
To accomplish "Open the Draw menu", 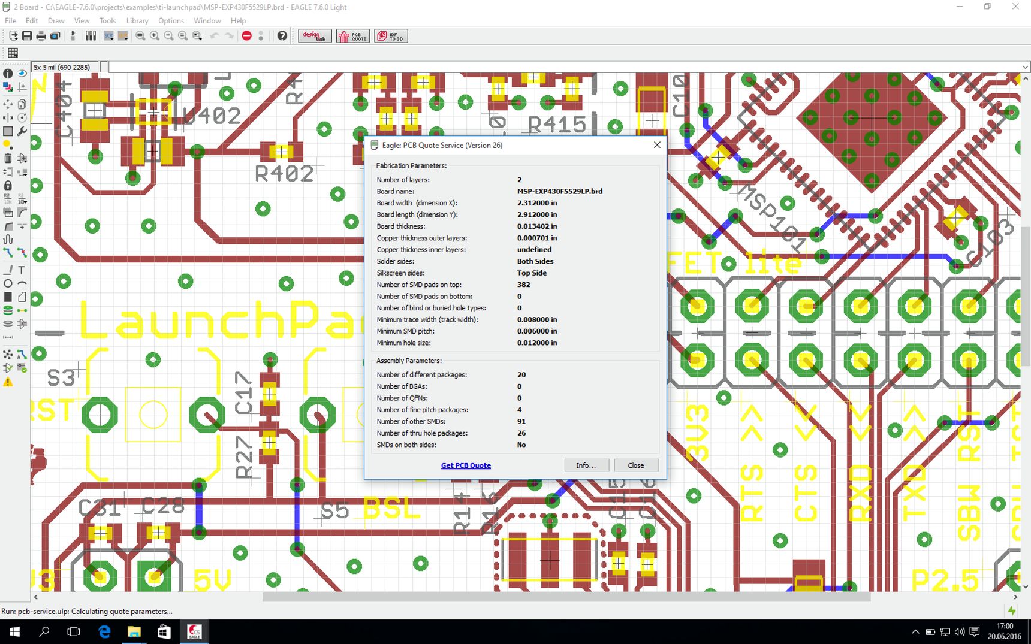I will (x=56, y=20).
